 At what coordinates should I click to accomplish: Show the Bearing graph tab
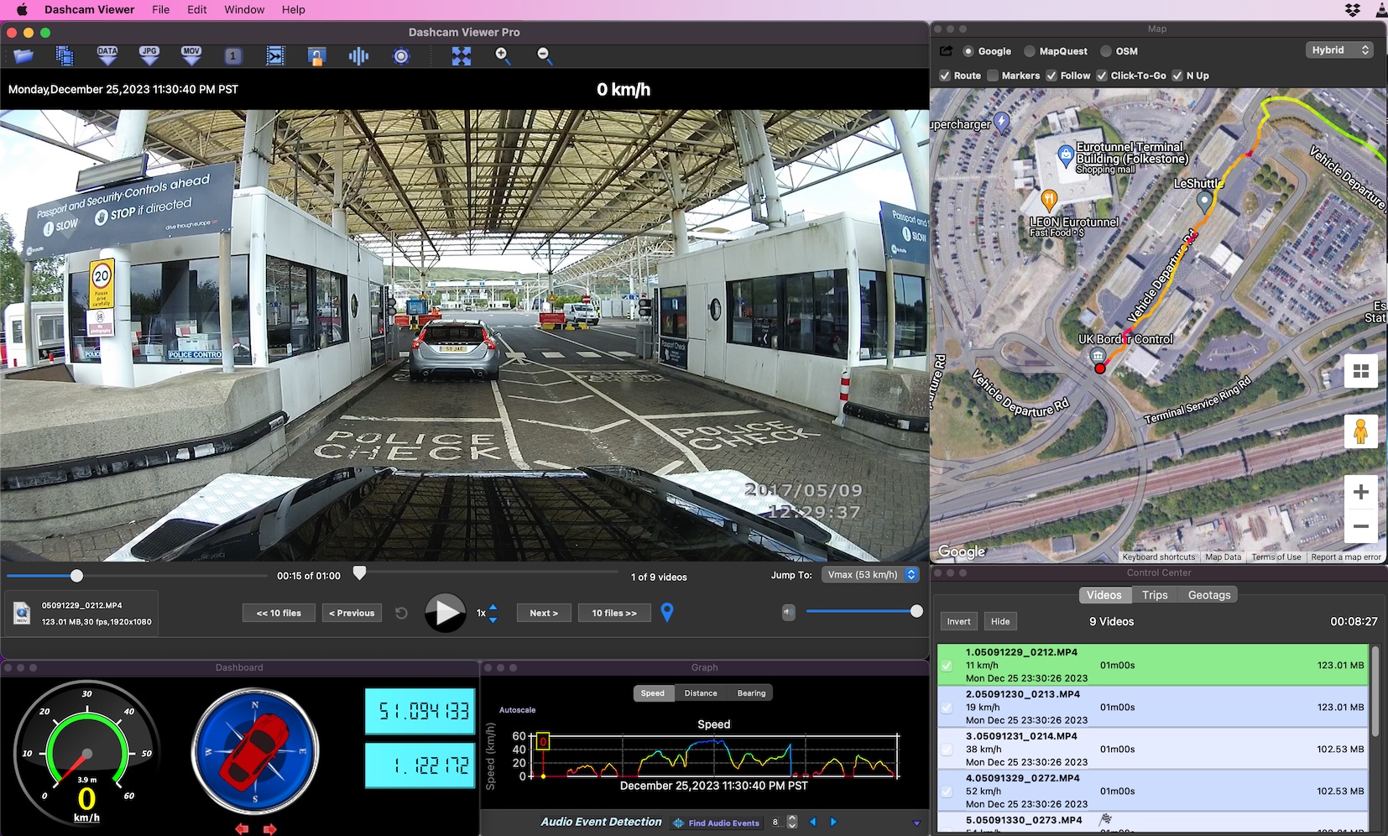751,693
